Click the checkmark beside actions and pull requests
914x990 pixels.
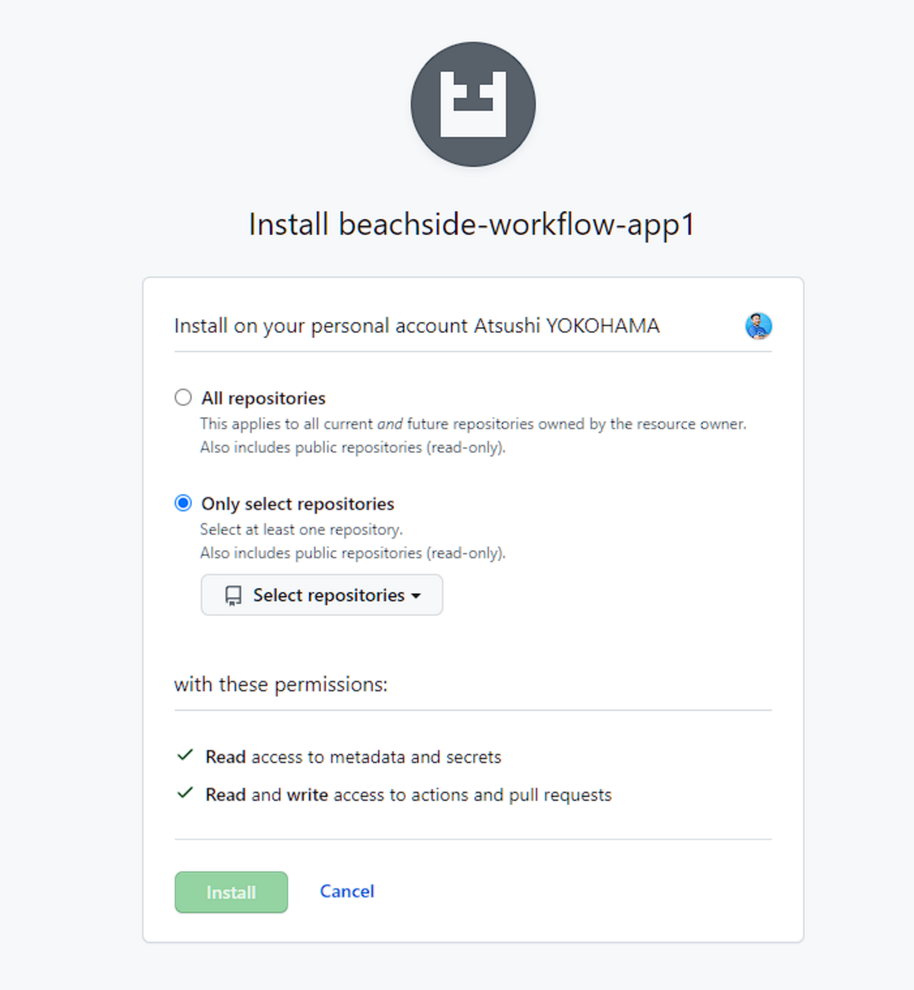[x=184, y=792]
